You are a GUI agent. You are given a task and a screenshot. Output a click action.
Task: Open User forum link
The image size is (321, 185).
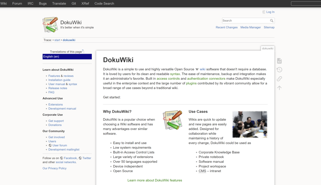point(60,146)
